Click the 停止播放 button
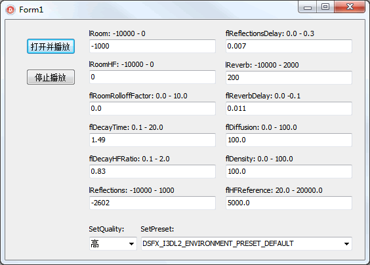370x265 pixels. point(51,77)
